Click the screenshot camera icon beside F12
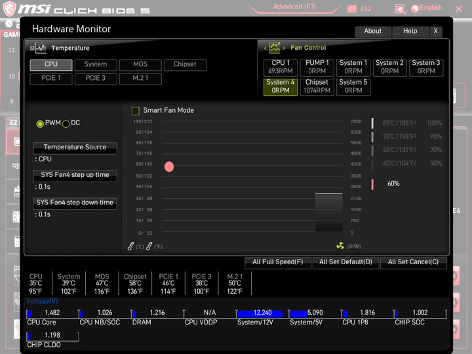Screen dimensions: 472x354 351,9
